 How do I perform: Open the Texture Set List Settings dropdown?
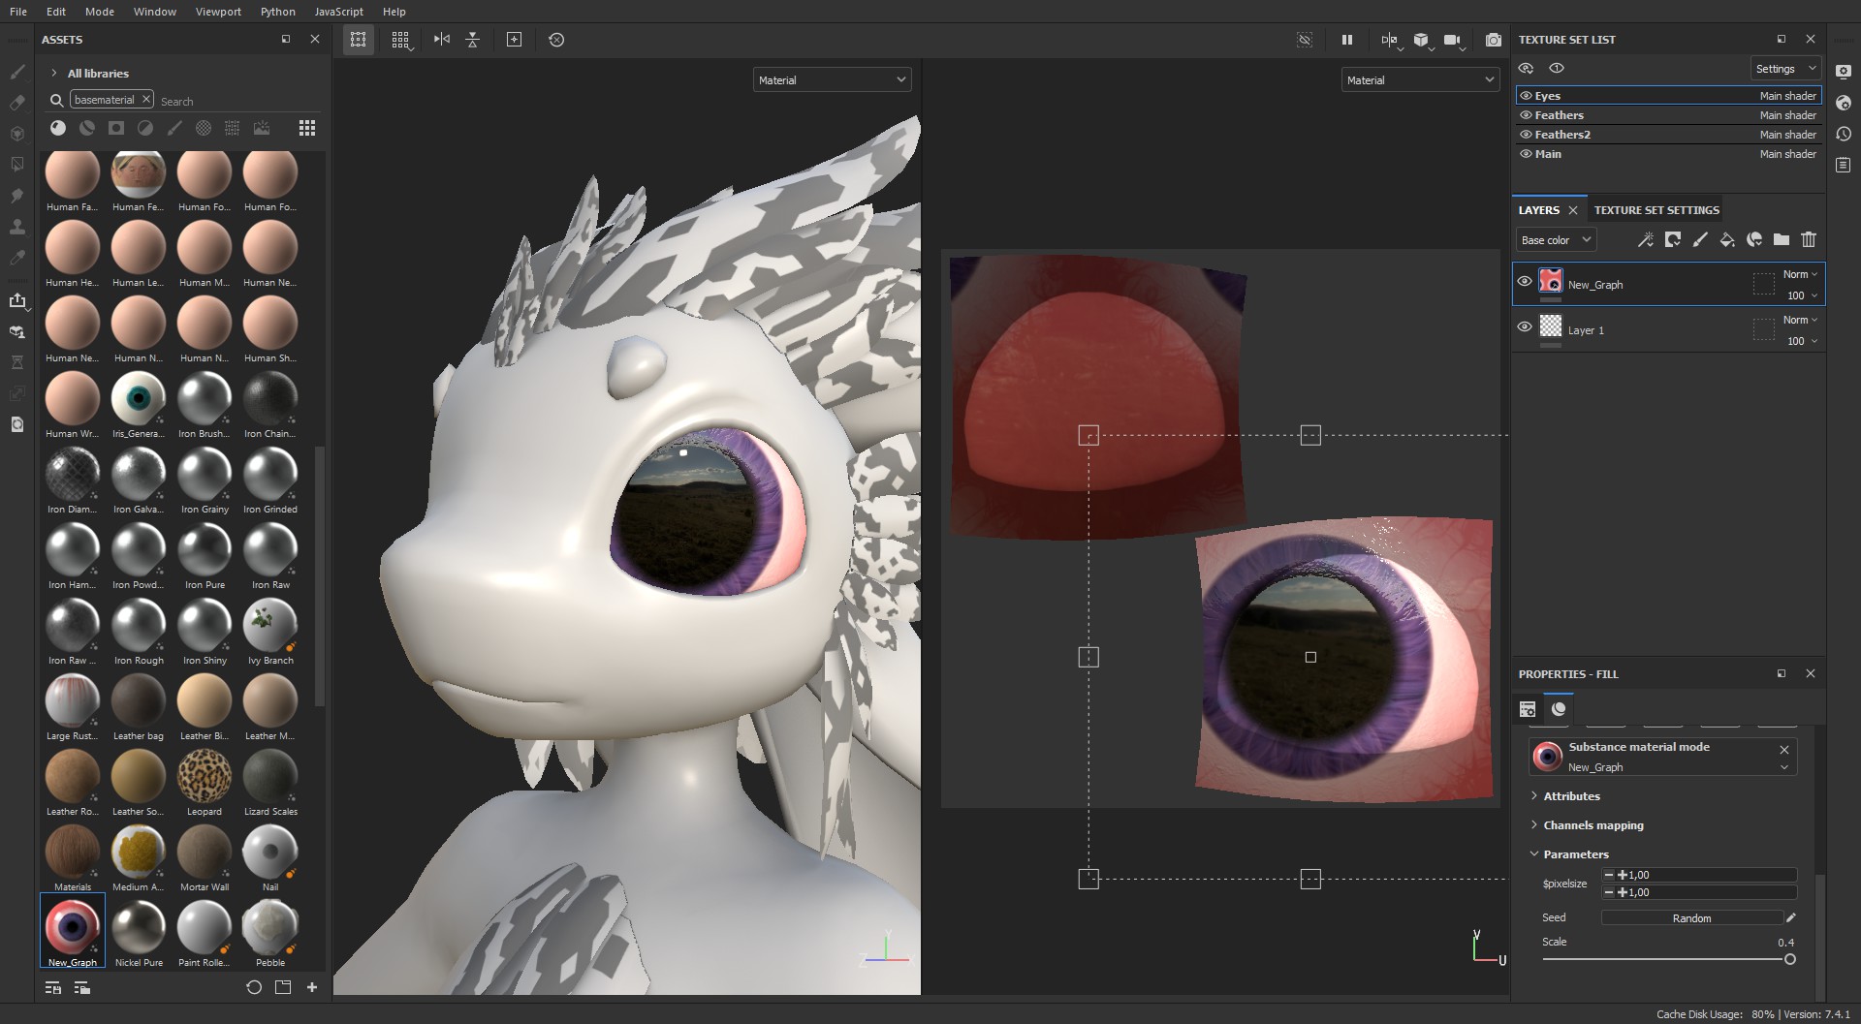pyautogui.click(x=1785, y=69)
